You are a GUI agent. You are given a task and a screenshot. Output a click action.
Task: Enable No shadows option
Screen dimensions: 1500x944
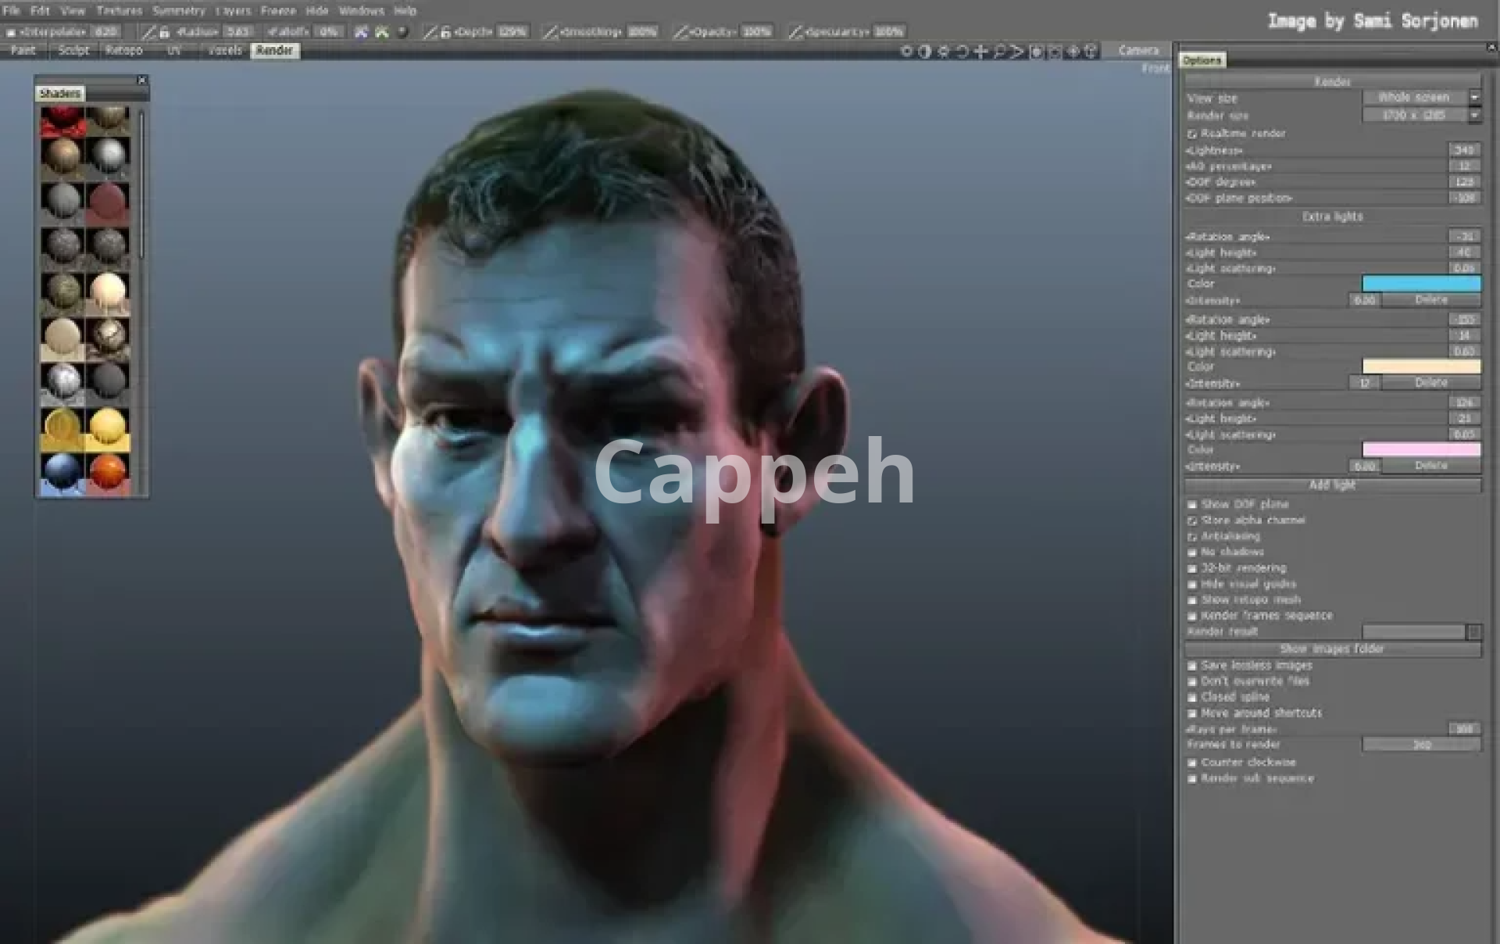(1192, 552)
